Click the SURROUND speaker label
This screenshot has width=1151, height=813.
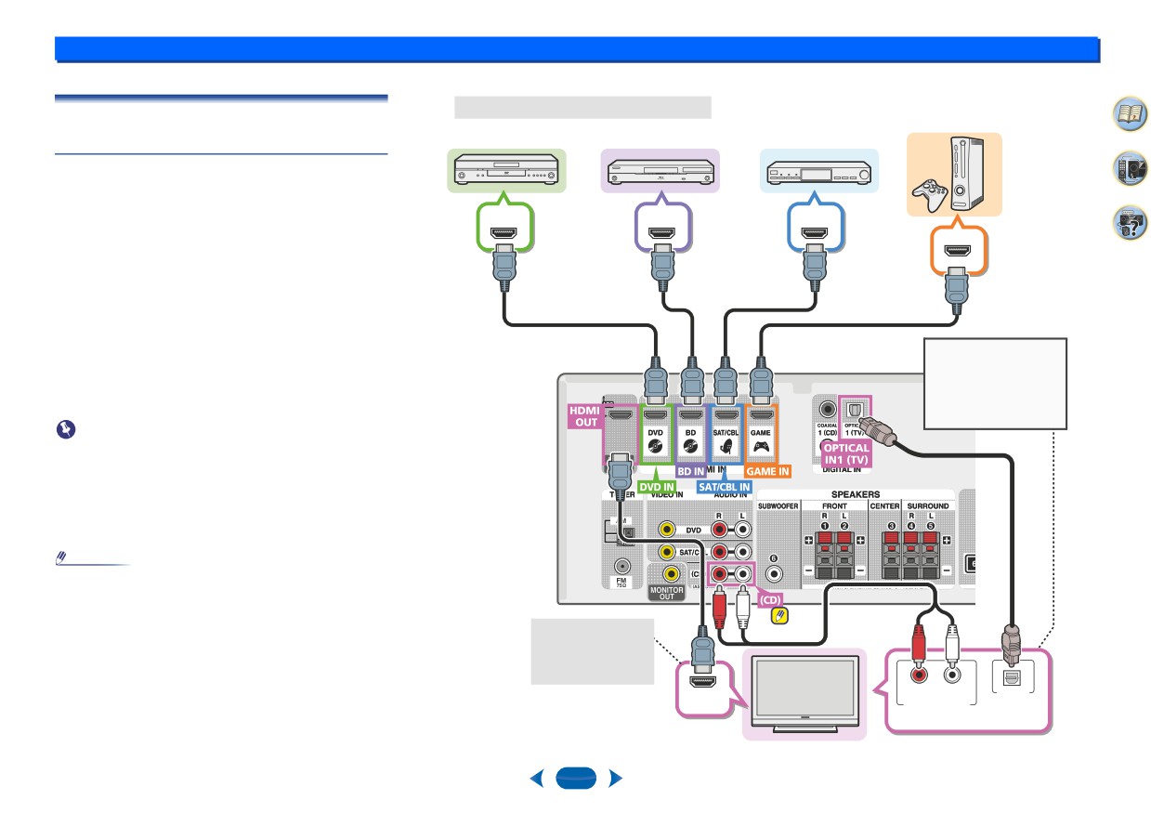point(927,506)
